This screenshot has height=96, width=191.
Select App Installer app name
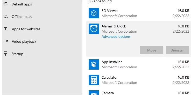112,62
